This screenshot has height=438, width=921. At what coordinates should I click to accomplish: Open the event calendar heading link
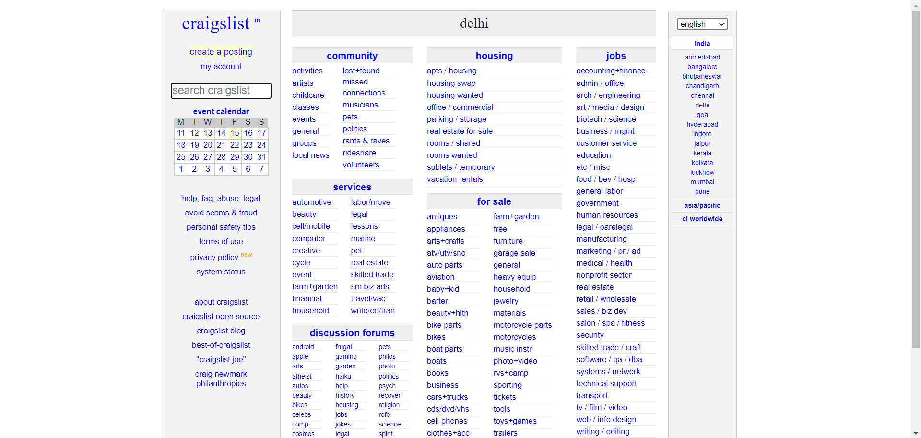coord(221,111)
